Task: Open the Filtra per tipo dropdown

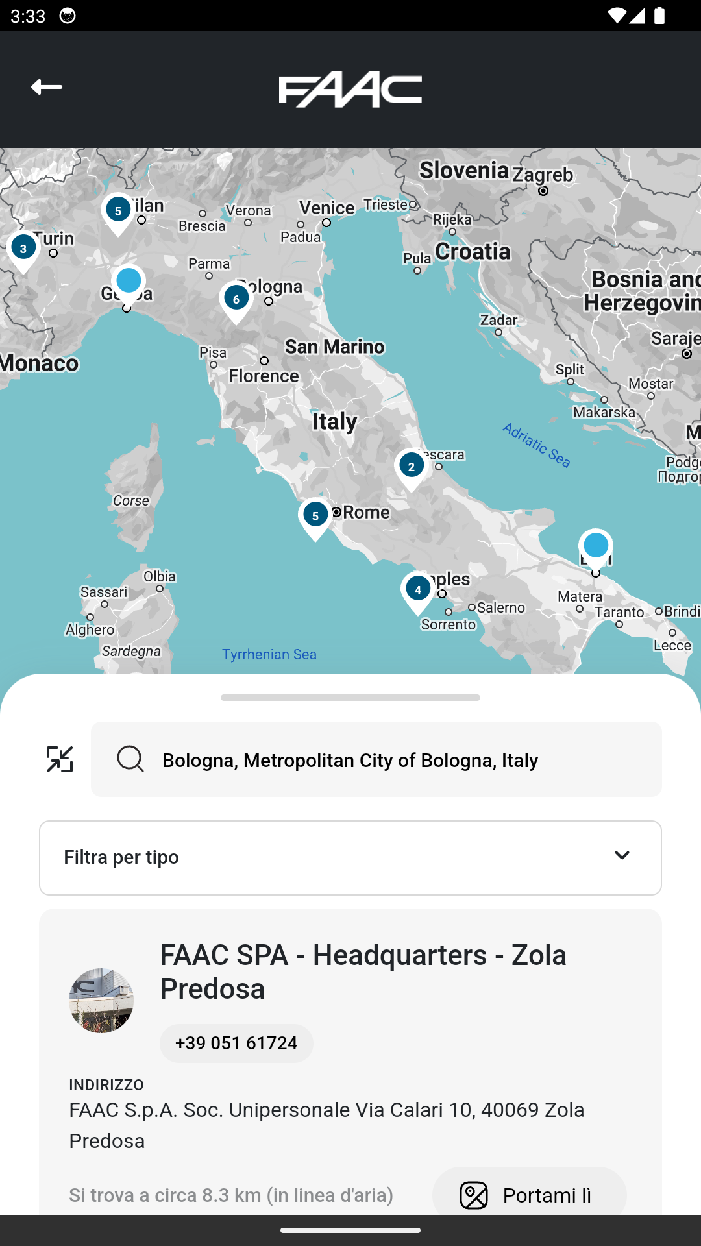Action: [350, 857]
